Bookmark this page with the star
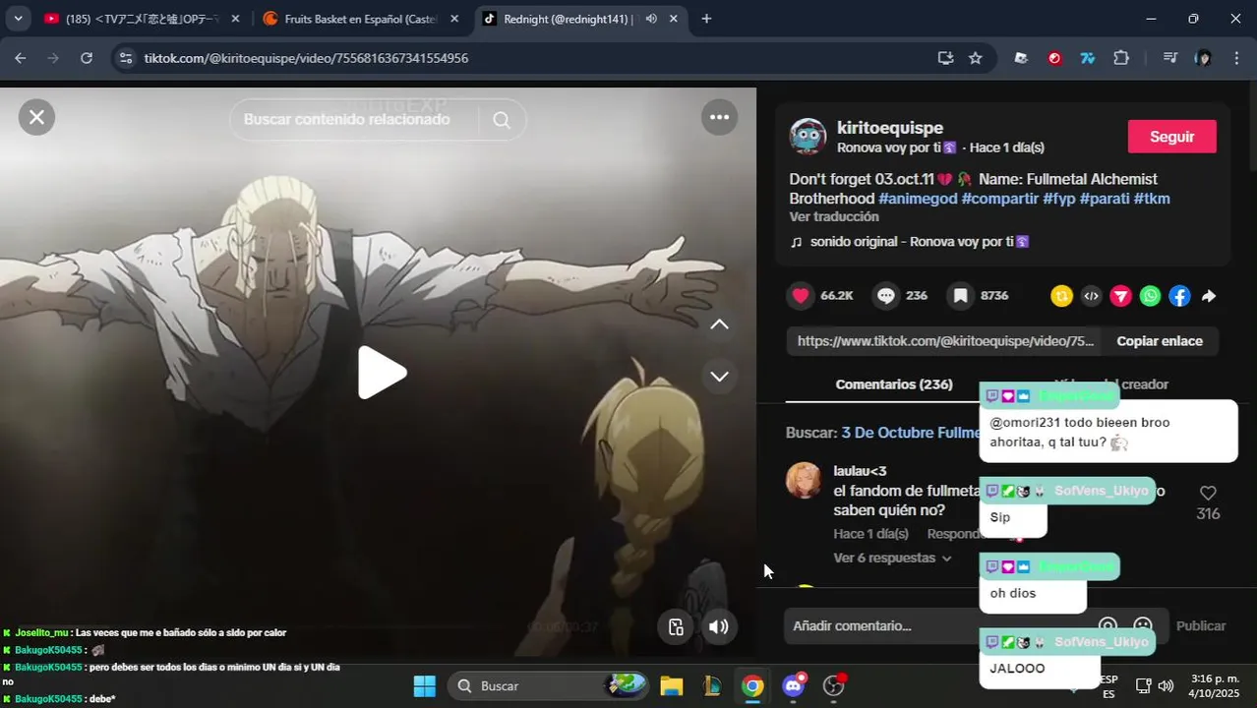Image resolution: width=1257 pixels, height=708 pixels. pyautogui.click(x=975, y=58)
